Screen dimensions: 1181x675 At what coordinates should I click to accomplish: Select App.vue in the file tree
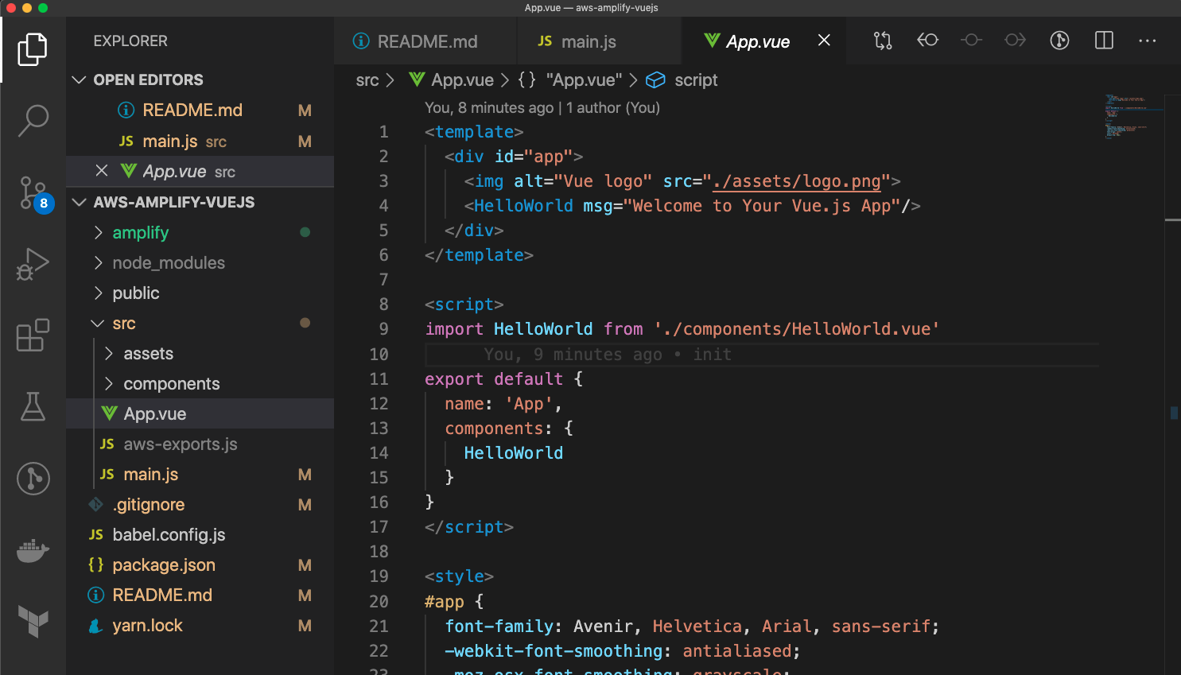tap(200, 414)
